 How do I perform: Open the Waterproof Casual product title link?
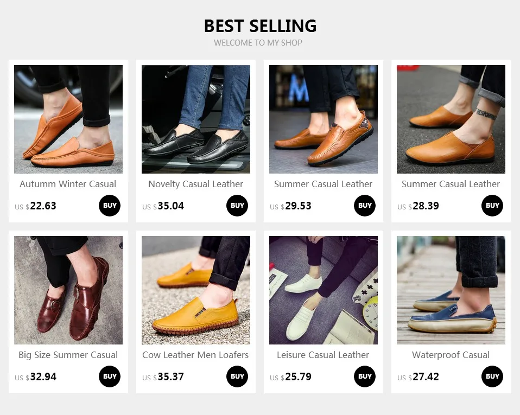click(451, 355)
